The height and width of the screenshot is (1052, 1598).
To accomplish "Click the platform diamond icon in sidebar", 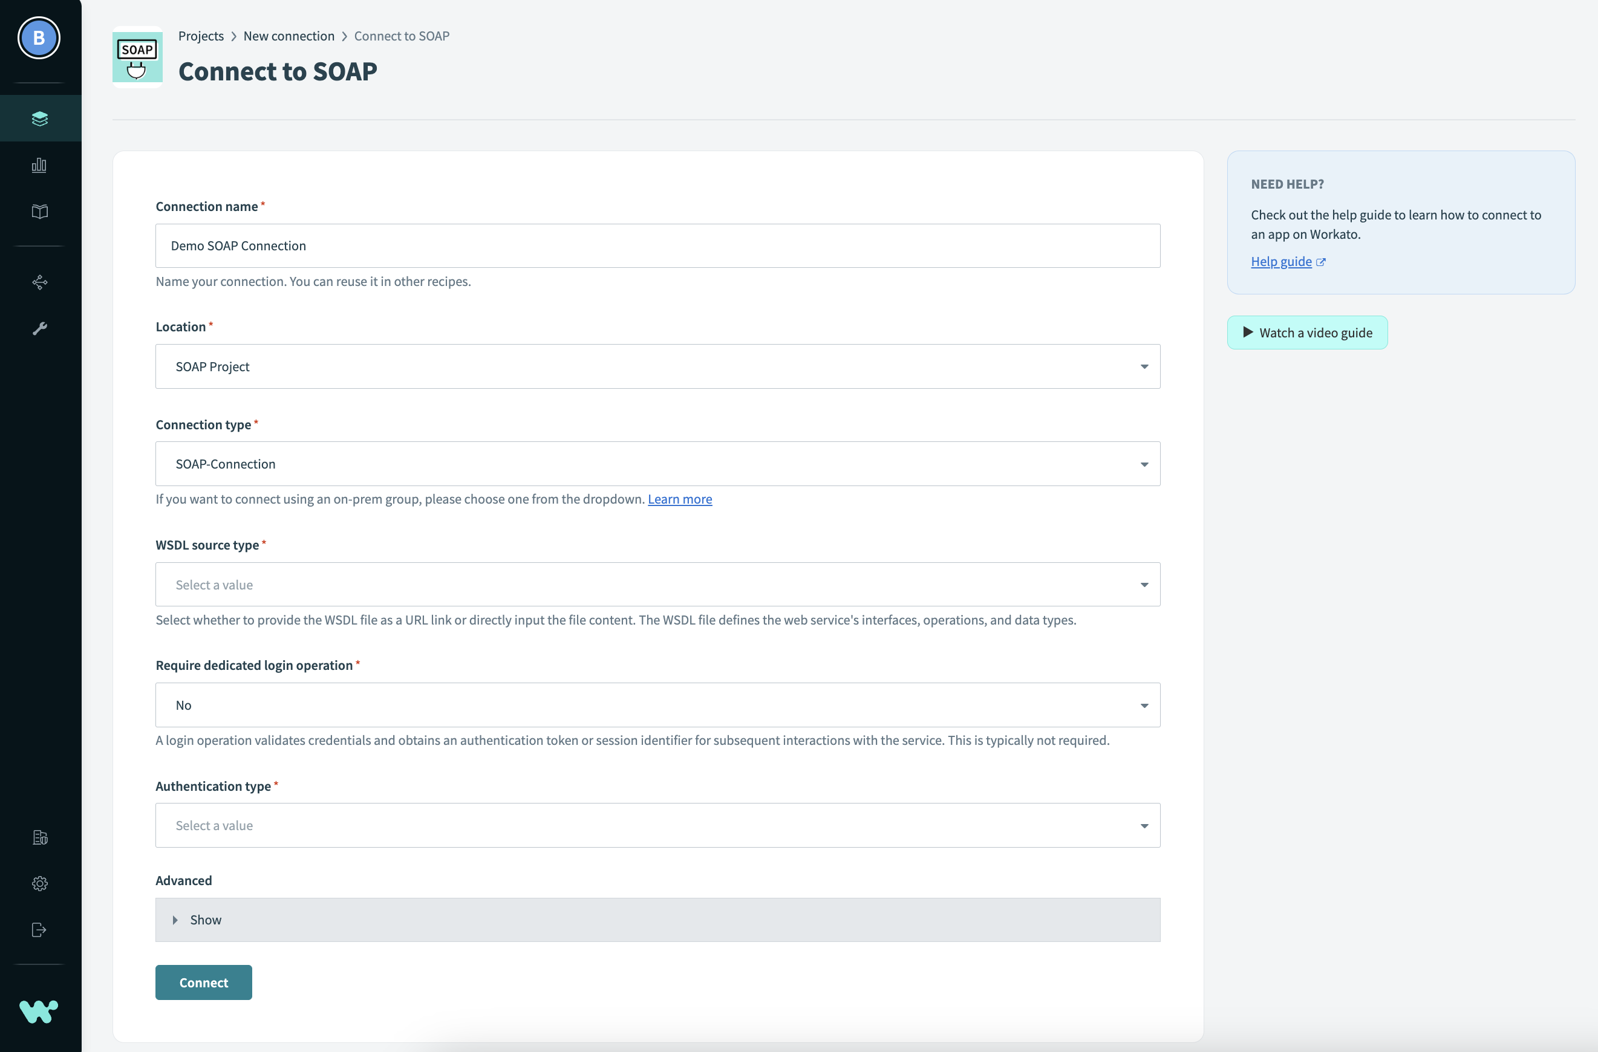I will 39,282.
